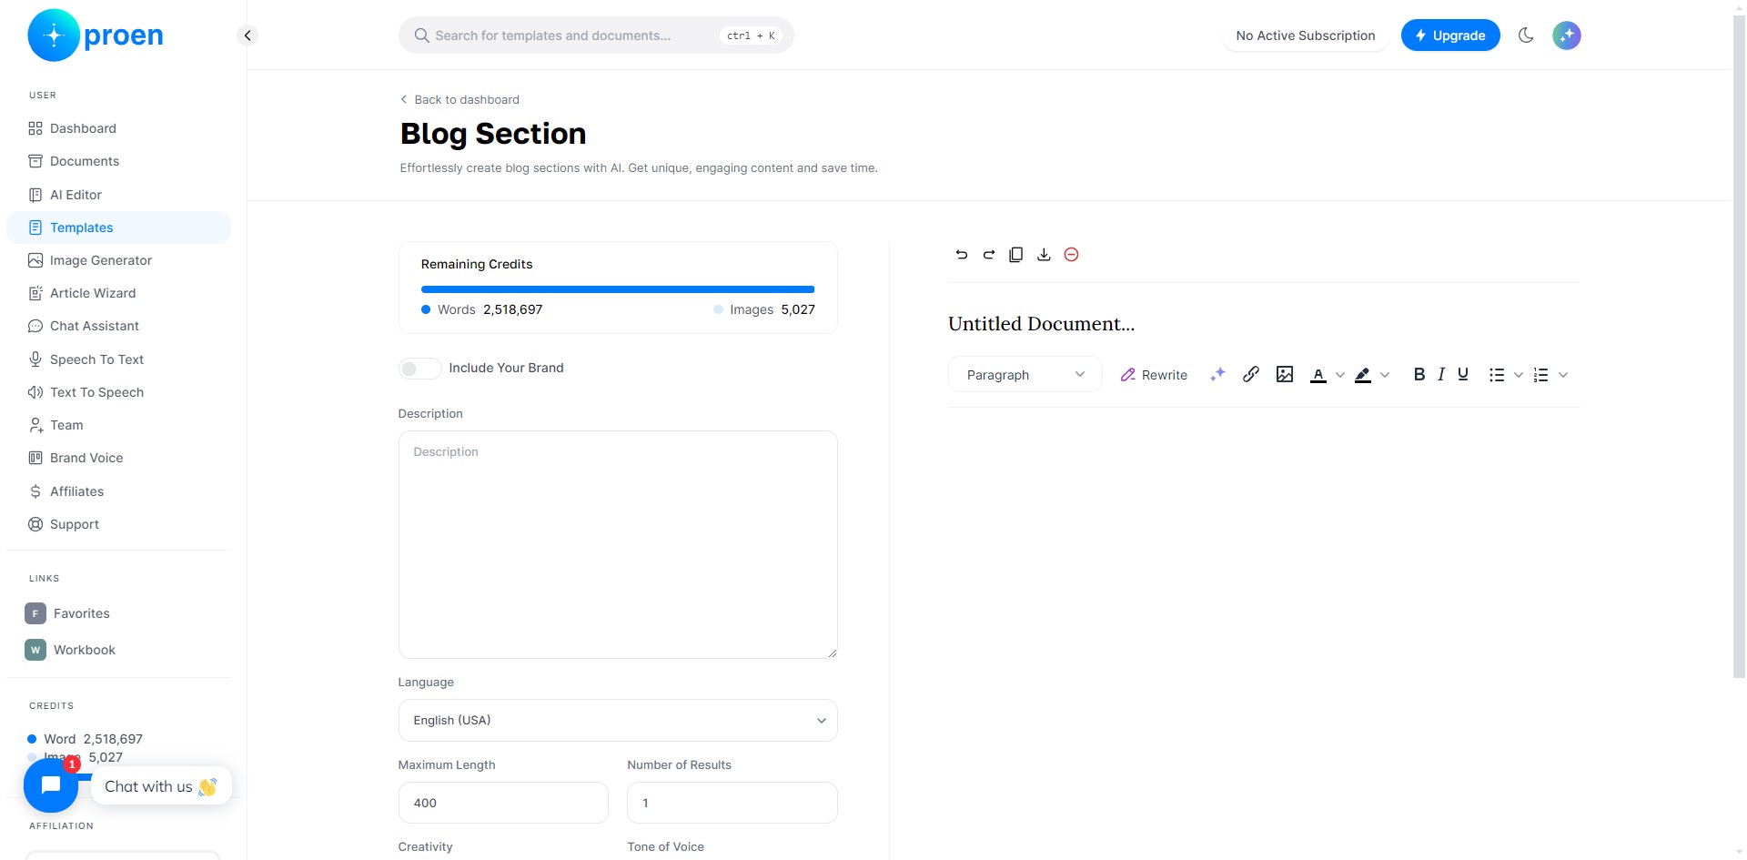
Task: Click the search magnifier icon
Action: point(421,35)
